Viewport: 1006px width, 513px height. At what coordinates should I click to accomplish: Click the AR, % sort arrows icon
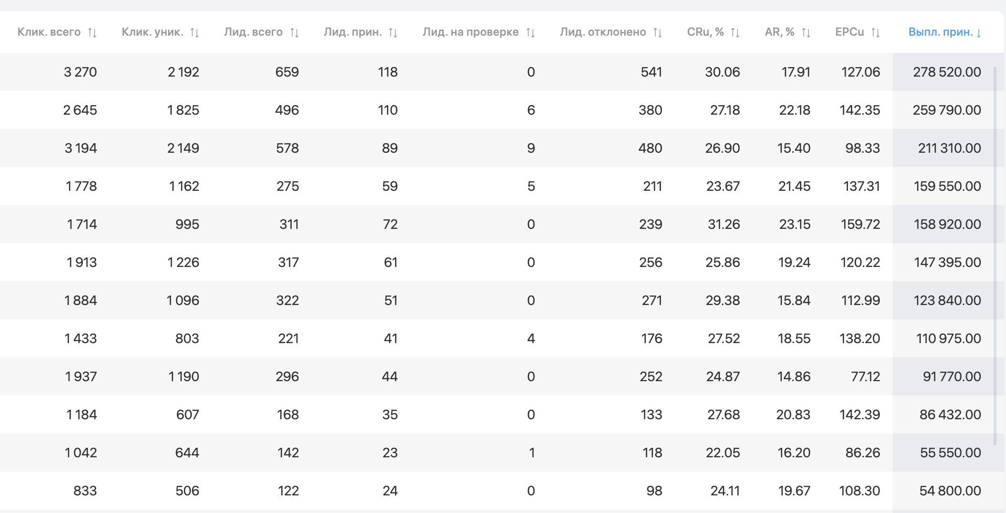coord(806,32)
